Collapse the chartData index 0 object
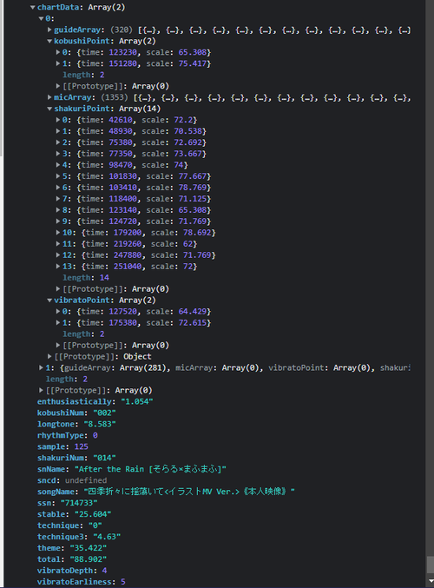This screenshot has height=588, width=434. pos(41,18)
